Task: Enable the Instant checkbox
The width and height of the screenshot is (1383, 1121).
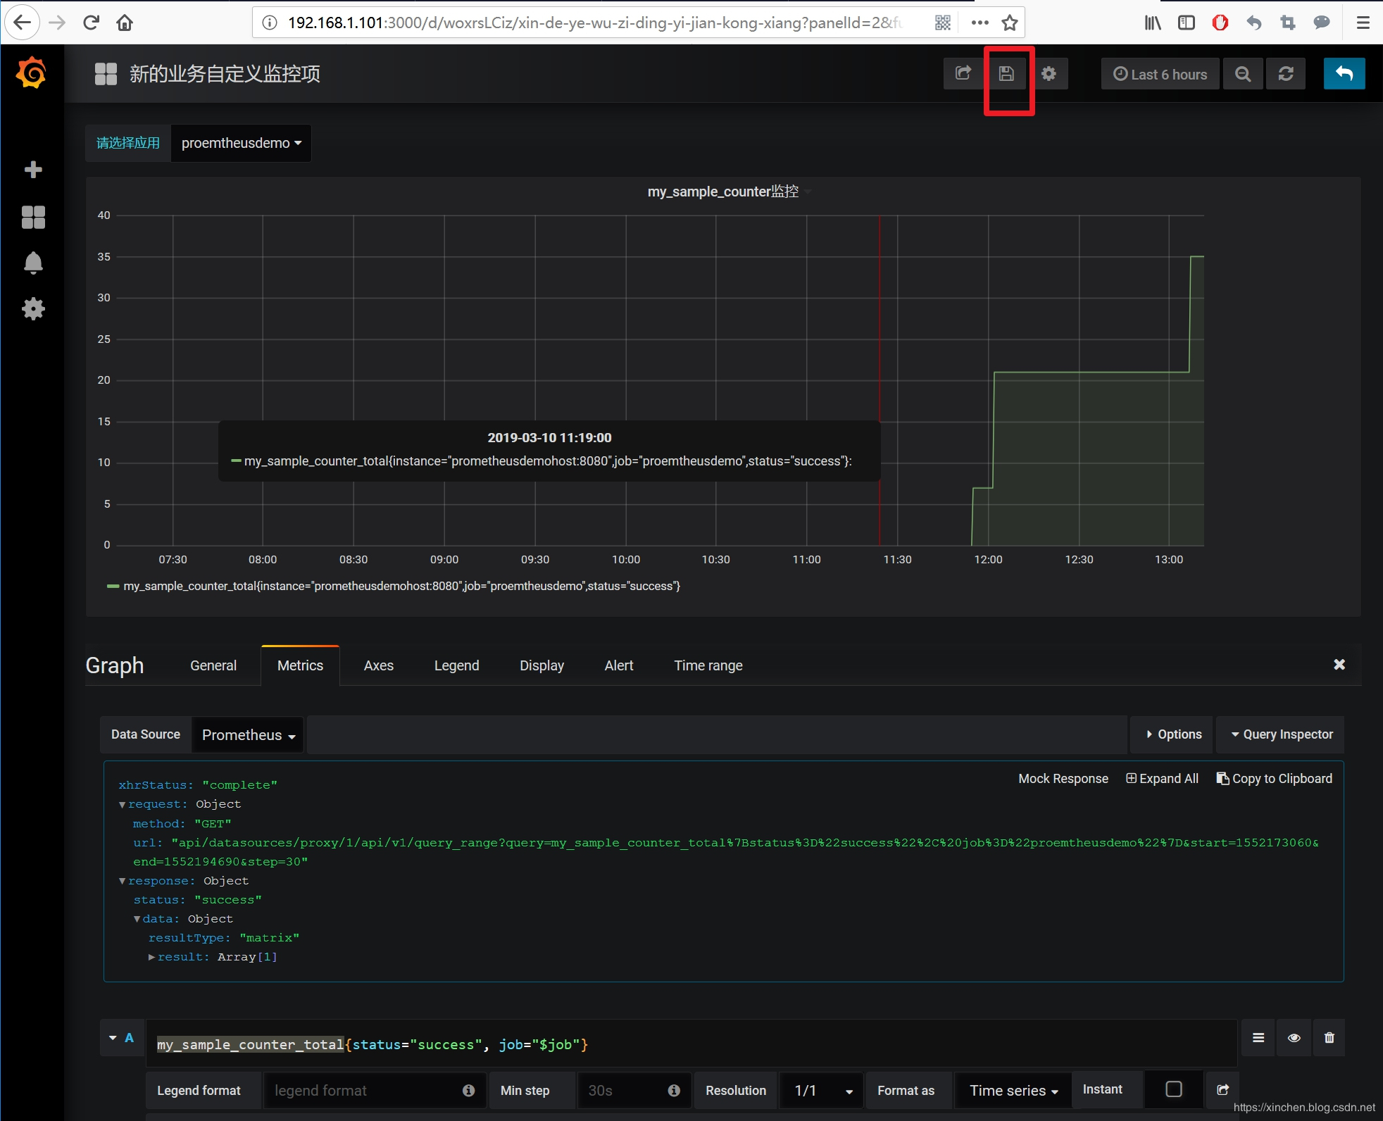Action: click(x=1173, y=1089)
